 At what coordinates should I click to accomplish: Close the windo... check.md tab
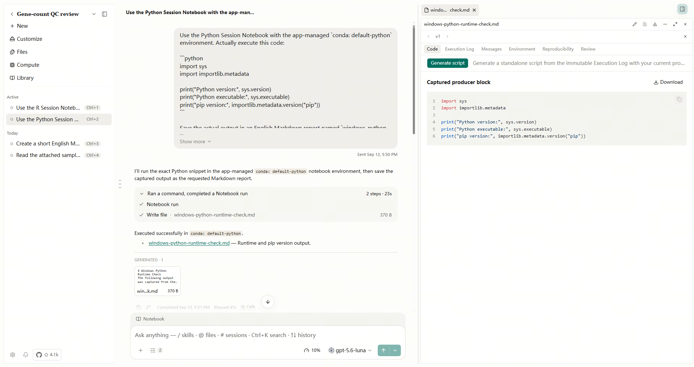tap(474, 10)
